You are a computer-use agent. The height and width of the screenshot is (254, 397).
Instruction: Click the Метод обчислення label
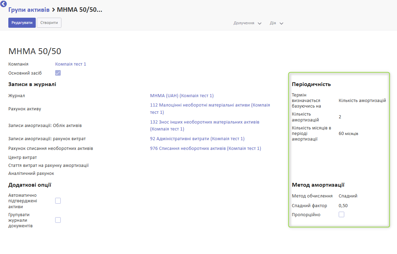click(312, 196)
